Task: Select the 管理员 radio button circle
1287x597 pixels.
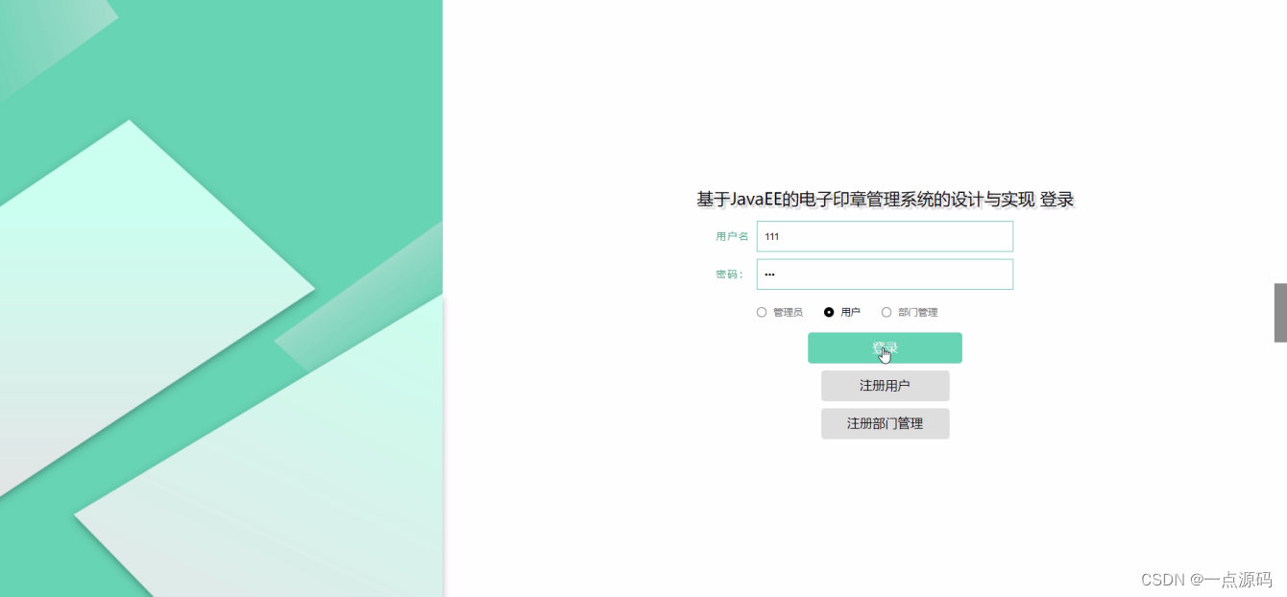Action: point(762,312)
